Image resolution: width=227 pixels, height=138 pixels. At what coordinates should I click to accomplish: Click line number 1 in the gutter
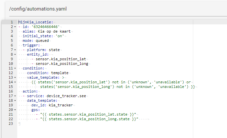tap(11, 22)
